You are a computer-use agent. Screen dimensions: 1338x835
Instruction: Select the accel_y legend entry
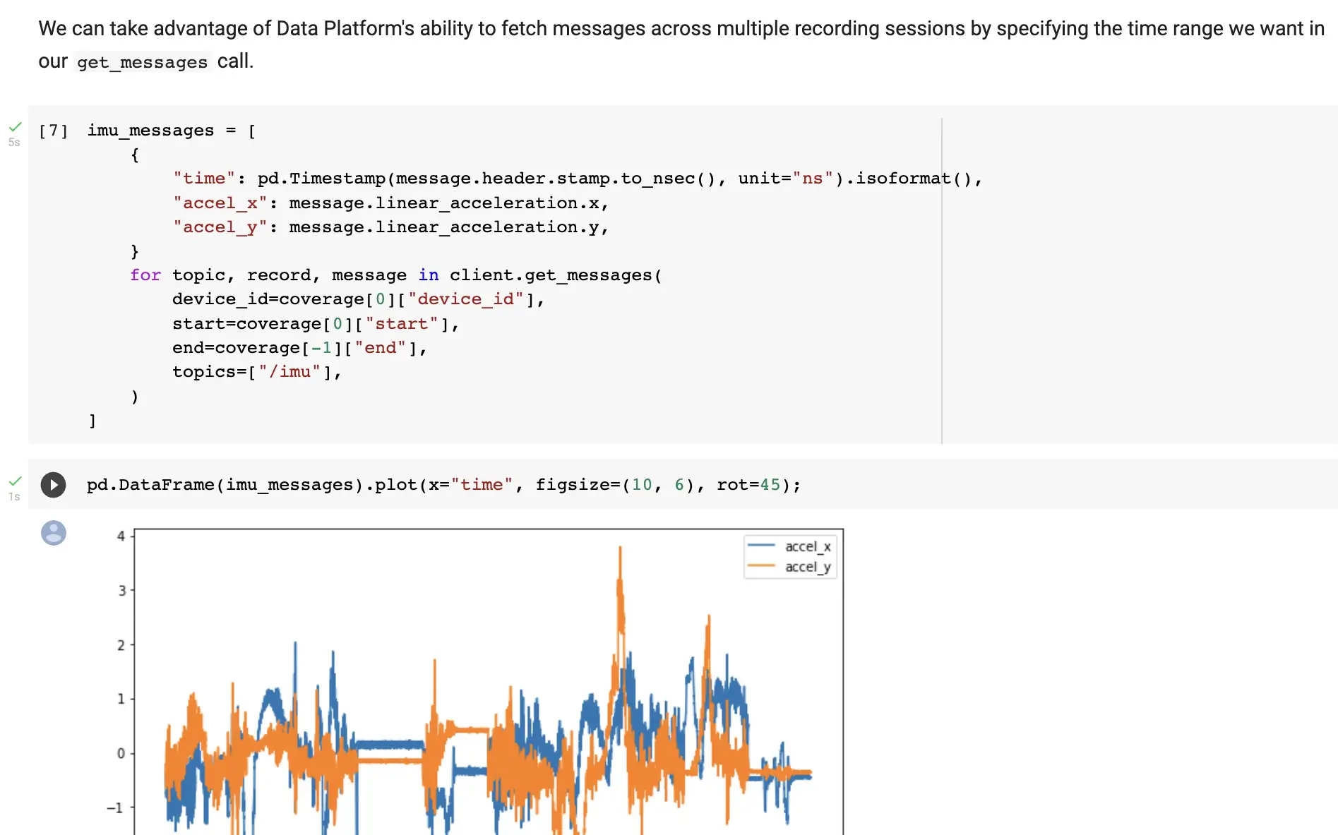(808, 566)
